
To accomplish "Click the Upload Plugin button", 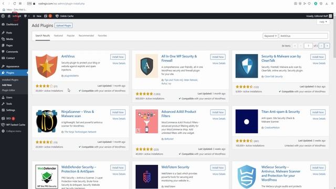I will pyautogui.click(x=64, y=26).
